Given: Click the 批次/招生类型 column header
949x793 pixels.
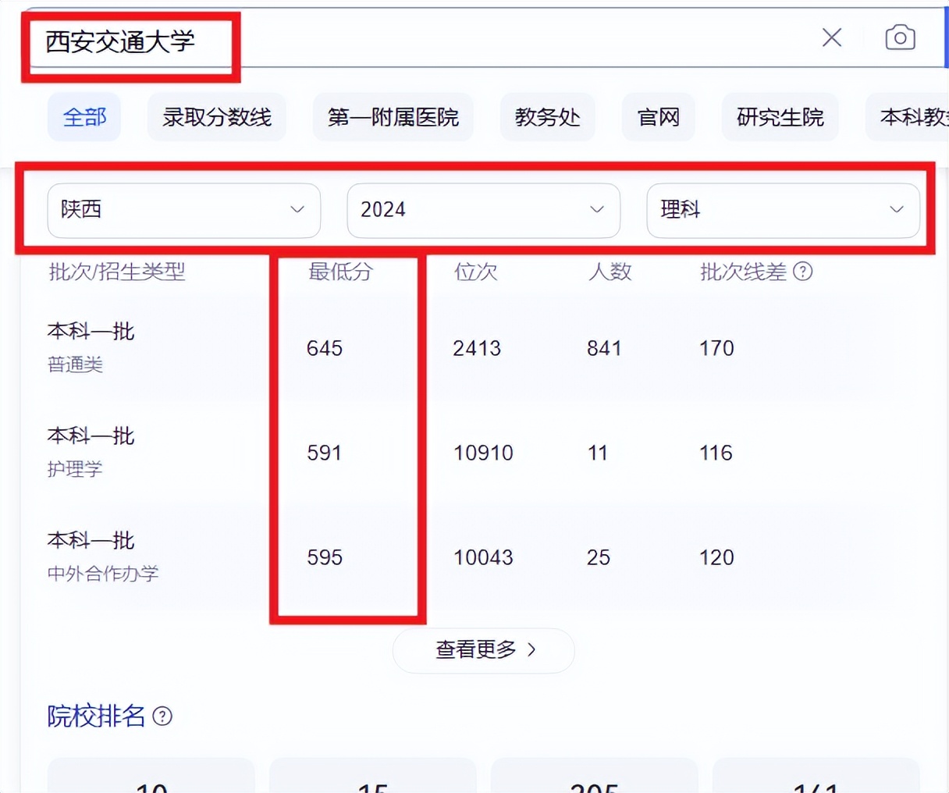Looking at the screenshot, I should point(117,272).
